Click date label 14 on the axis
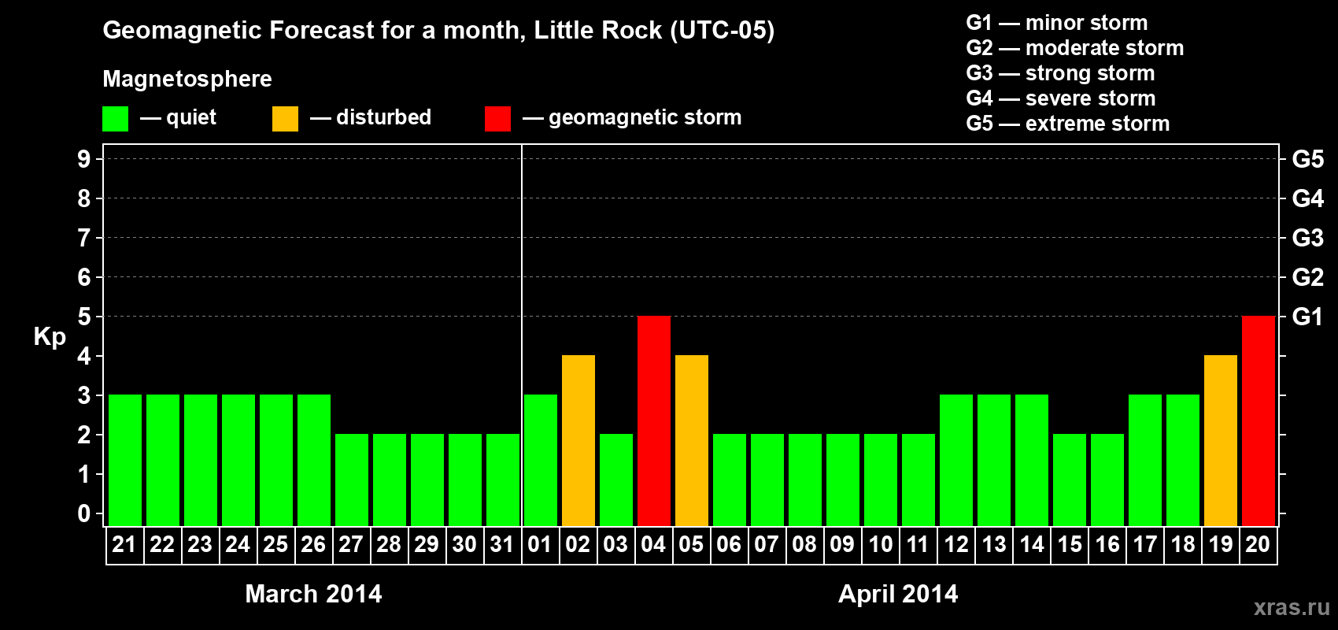 pyautogui.click(x=1031, y=544)
